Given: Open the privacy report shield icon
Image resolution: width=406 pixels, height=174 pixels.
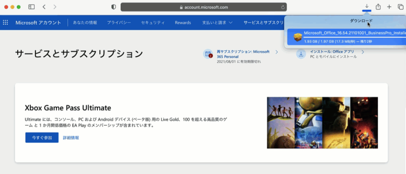Looking at the screenshot, I should pos(113,7).
